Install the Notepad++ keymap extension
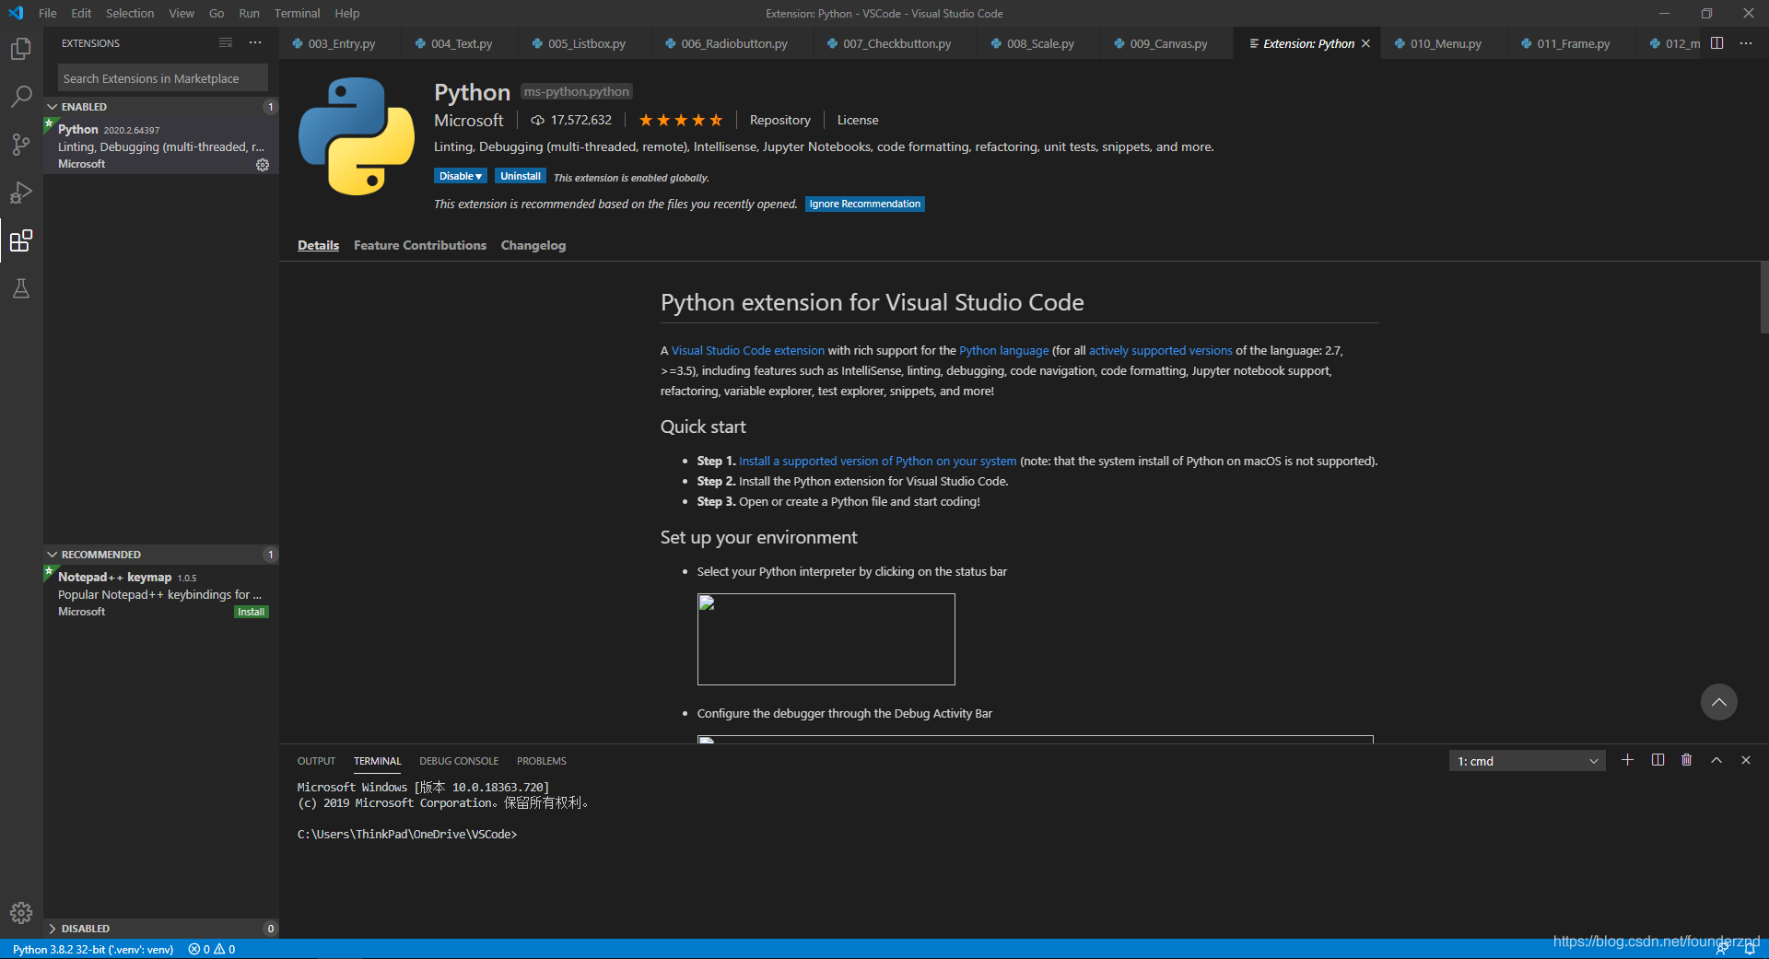Screen dimensions: 1769x959 click(x=252, y=612)
